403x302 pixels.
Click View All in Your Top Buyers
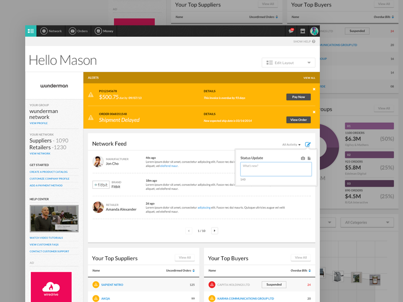301,258
